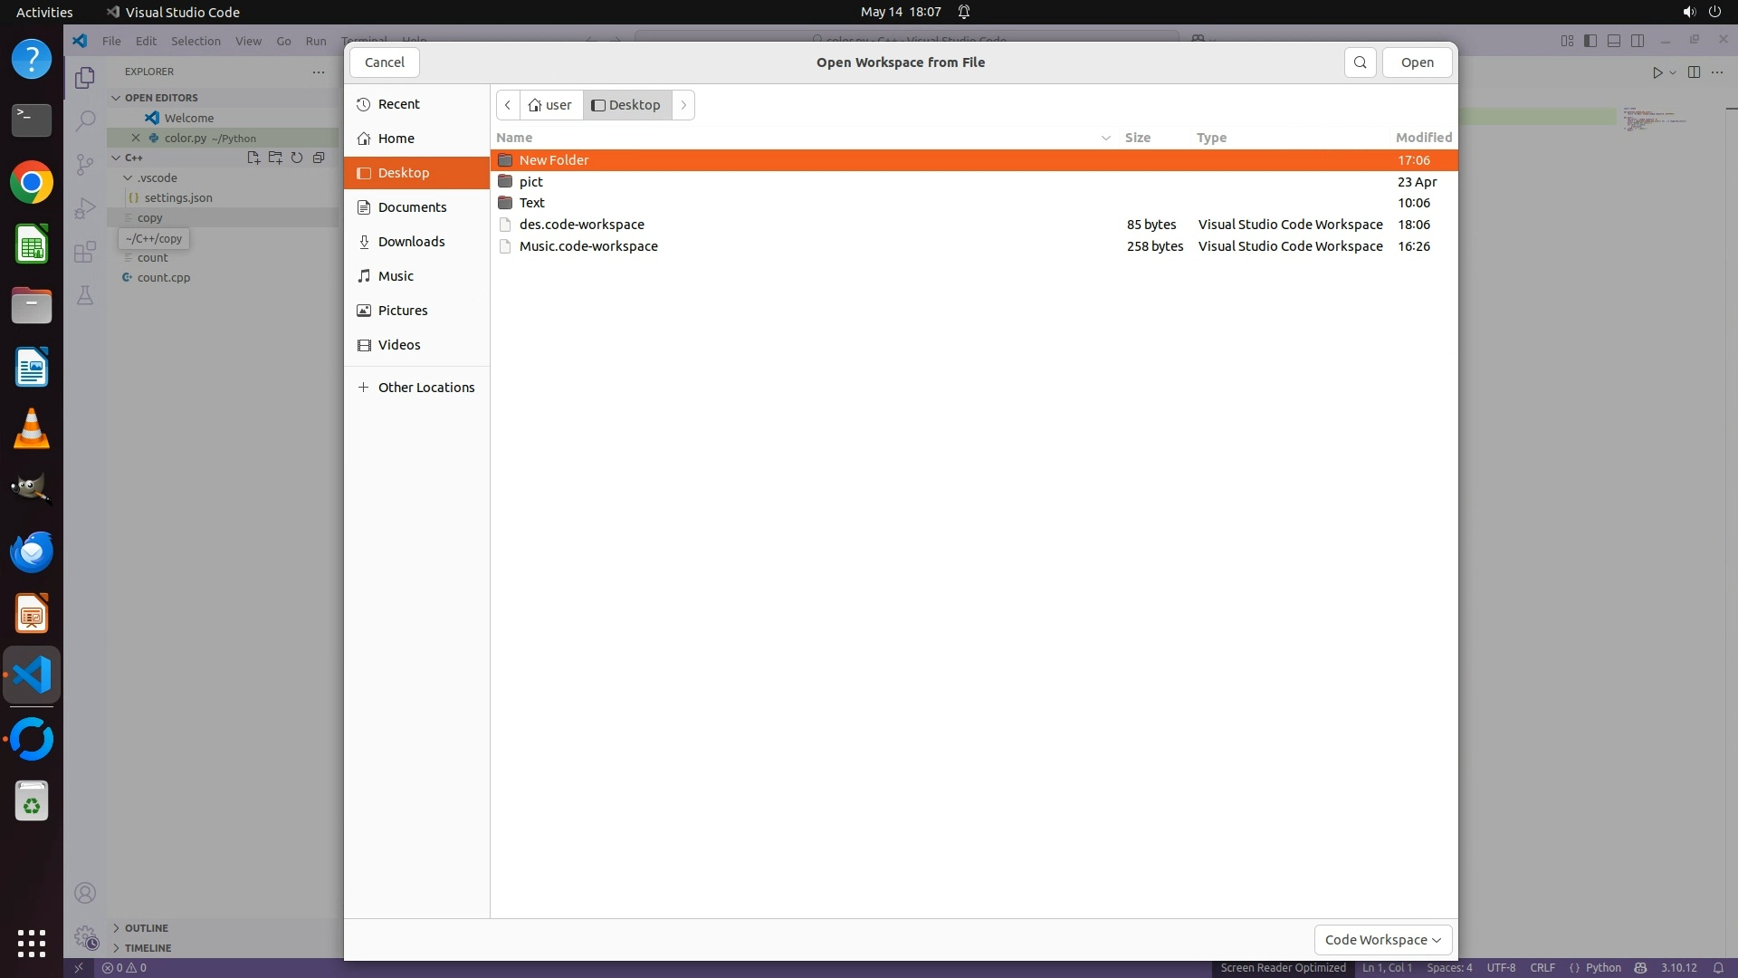Open the Code Workspace file type dropdown

[1382, 939]
